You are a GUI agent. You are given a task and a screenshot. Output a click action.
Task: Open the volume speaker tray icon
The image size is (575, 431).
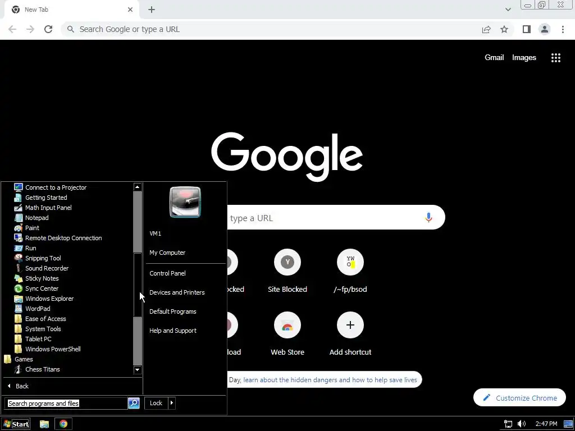(x=522, y=424)
